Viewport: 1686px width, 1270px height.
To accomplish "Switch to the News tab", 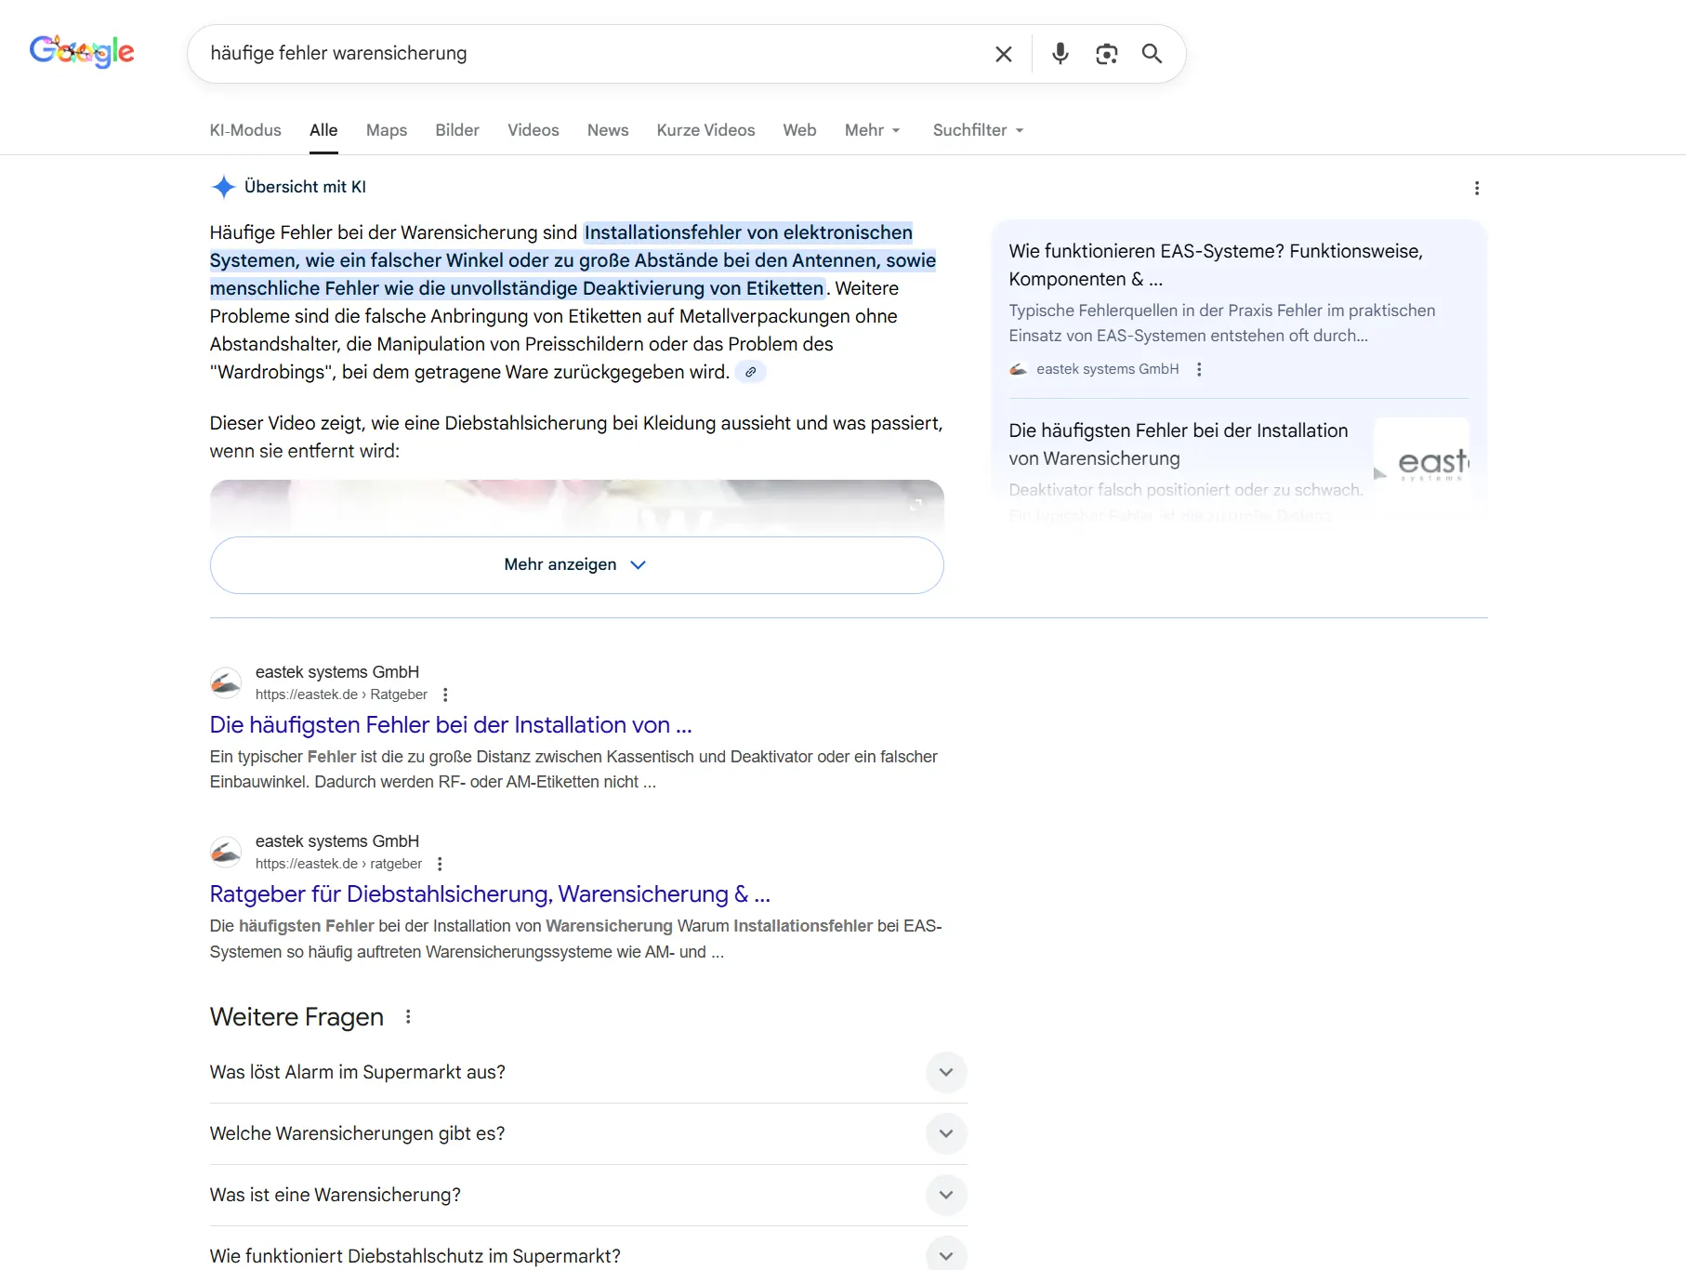I will (607, 130).
